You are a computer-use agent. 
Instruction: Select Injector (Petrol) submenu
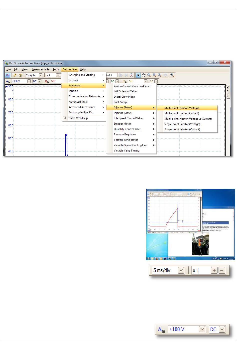coord(131,108)
